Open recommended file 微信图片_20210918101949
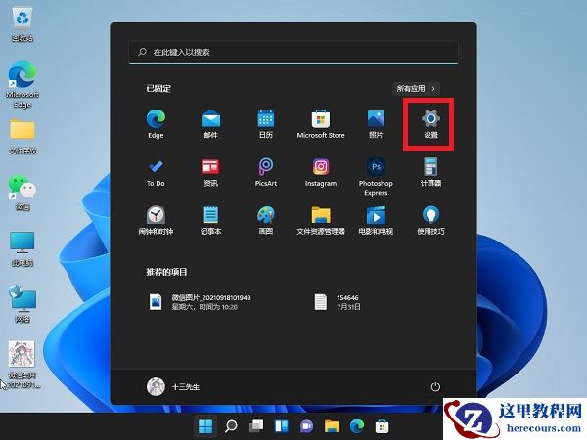 click(x=200, y=302)
